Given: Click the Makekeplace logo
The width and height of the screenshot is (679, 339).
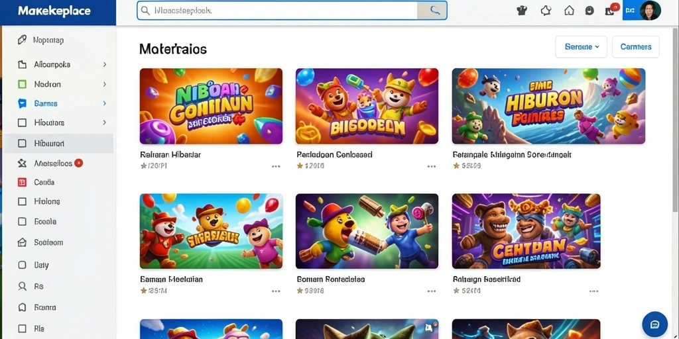Looking at the screenshot, I should click(x=54, y=11).
